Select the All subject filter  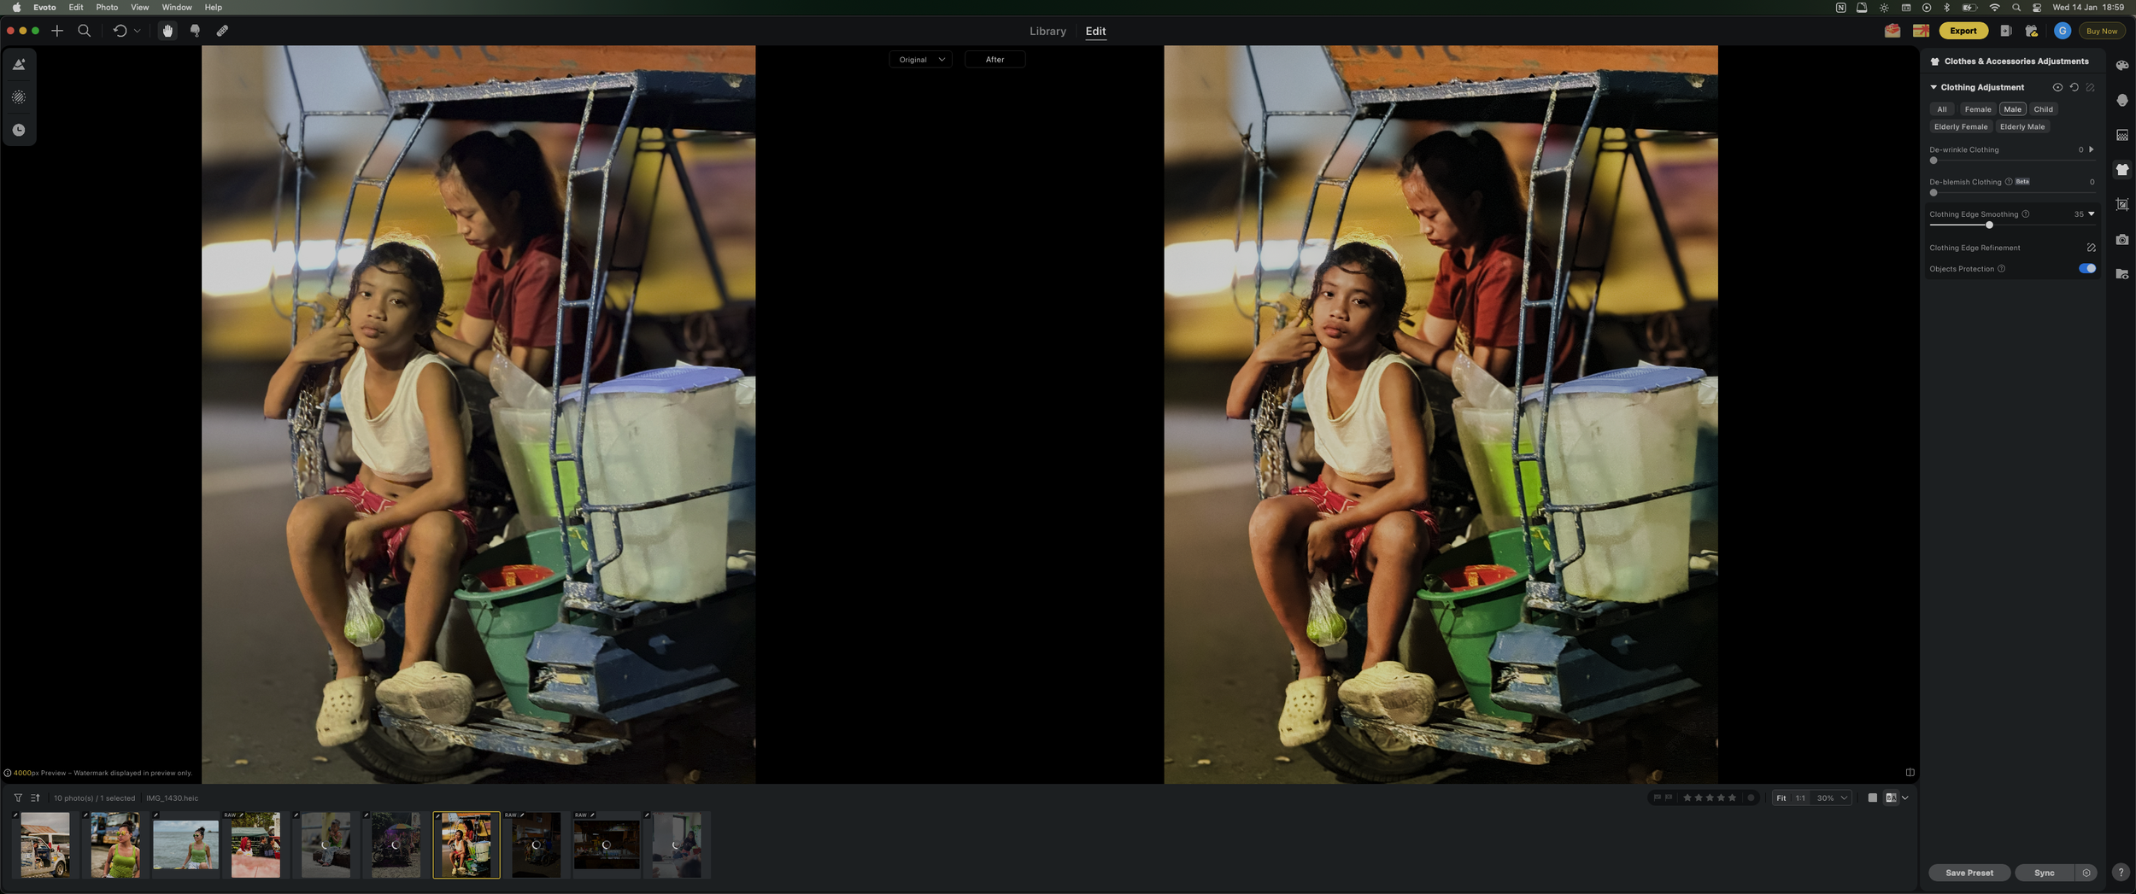1941,109
